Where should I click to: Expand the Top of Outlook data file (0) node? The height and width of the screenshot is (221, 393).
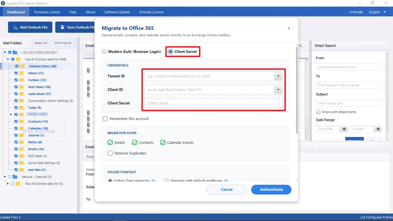[8, 184]
